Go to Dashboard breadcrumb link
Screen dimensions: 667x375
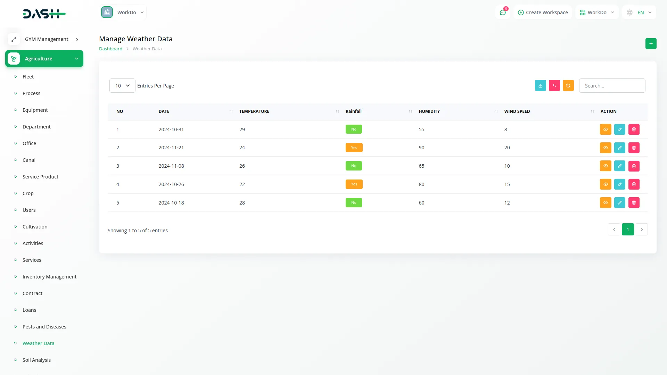pos(110,49)
